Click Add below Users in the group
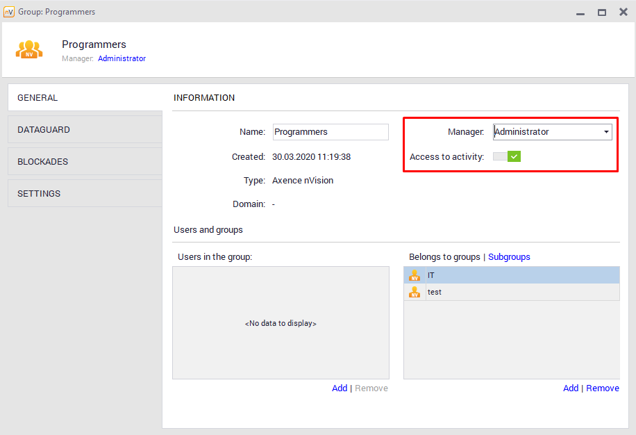The height and width of the screenshot is (435, 636). [340, 388]
